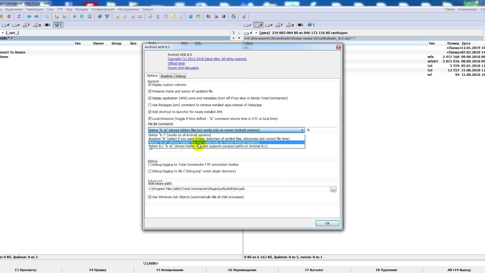Image resolution: width=485 pixels, height=273 pixels.
Task: Select drive i in left panel drive bar
Action: point(47,25)
